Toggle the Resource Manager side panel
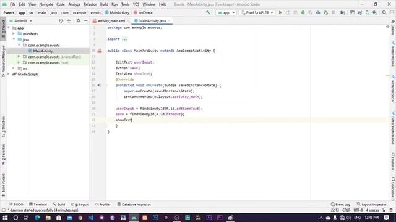 click(3, 61)
